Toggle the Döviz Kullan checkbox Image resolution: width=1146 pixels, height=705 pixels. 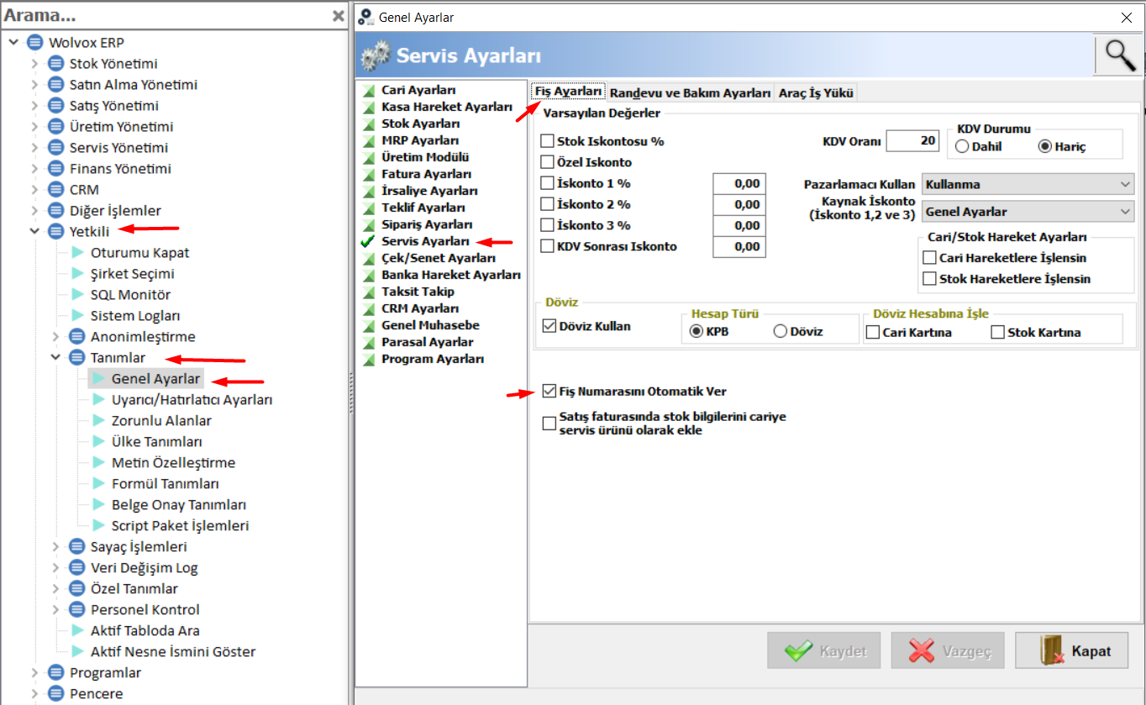(x=549, y=326)
